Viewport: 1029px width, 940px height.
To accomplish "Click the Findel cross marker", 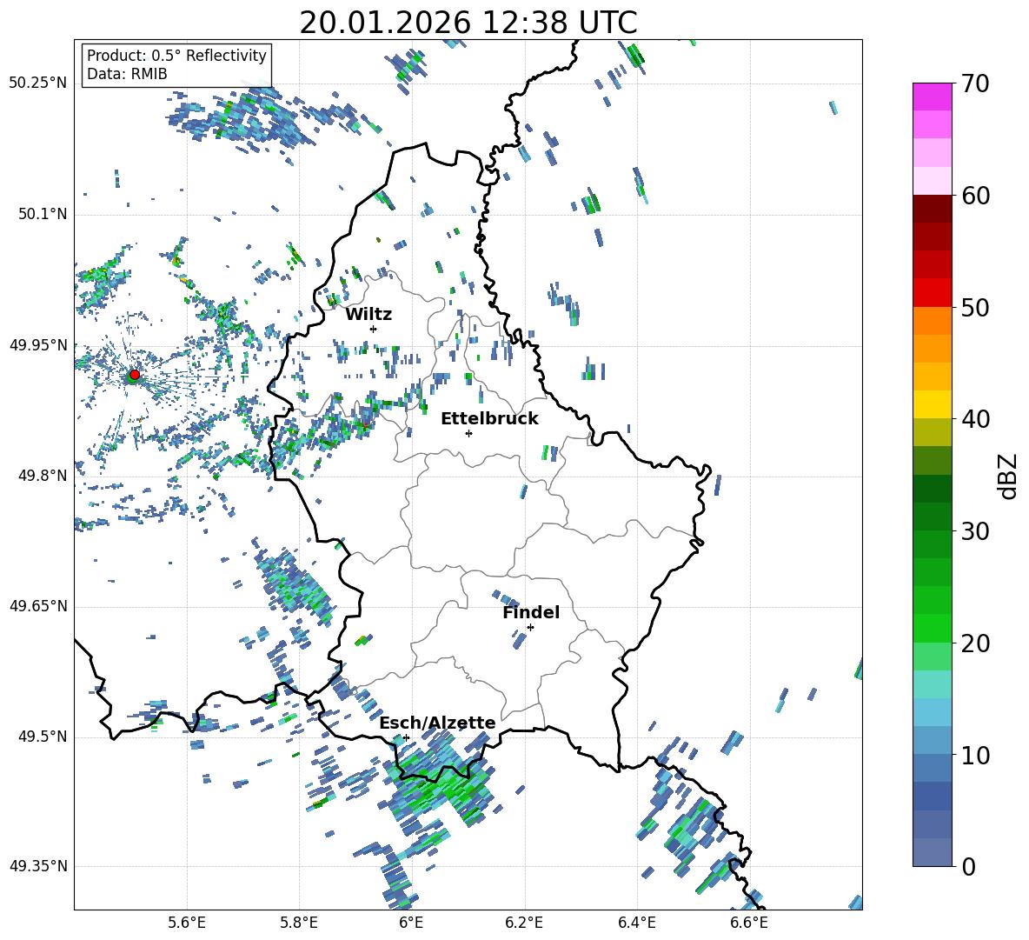I will pos(530,628).
